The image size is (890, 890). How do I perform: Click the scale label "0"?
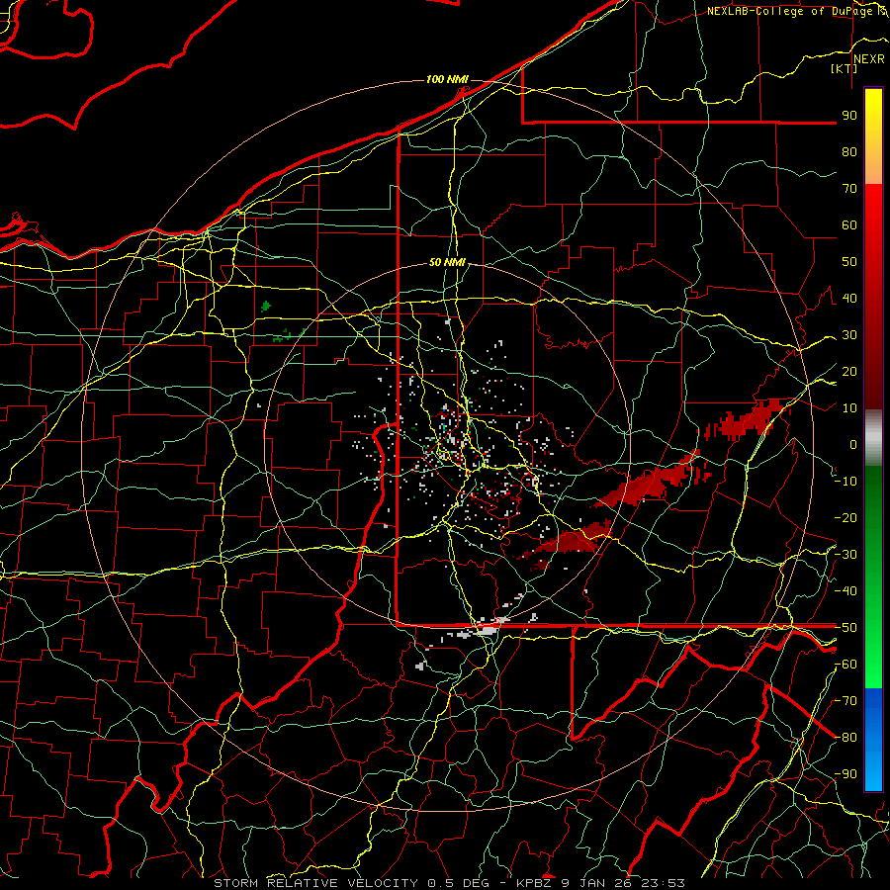coord(853,444)
